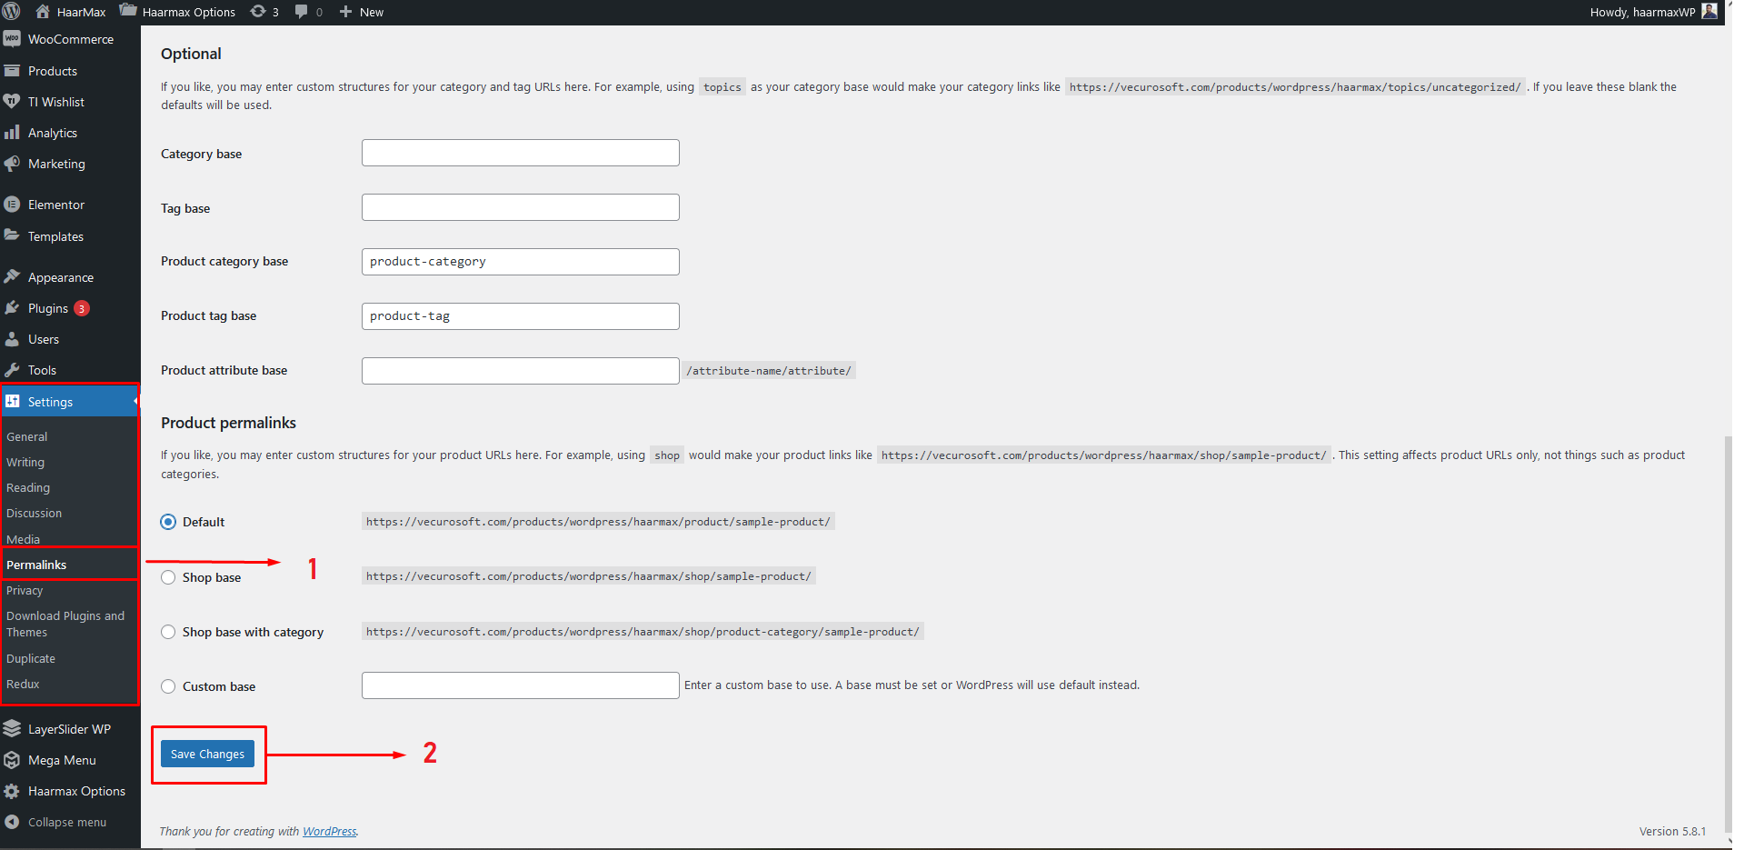Viewport: 1744px width, 850px height.
Task: Click the New plus icon
Action: [x=345, y=12]
